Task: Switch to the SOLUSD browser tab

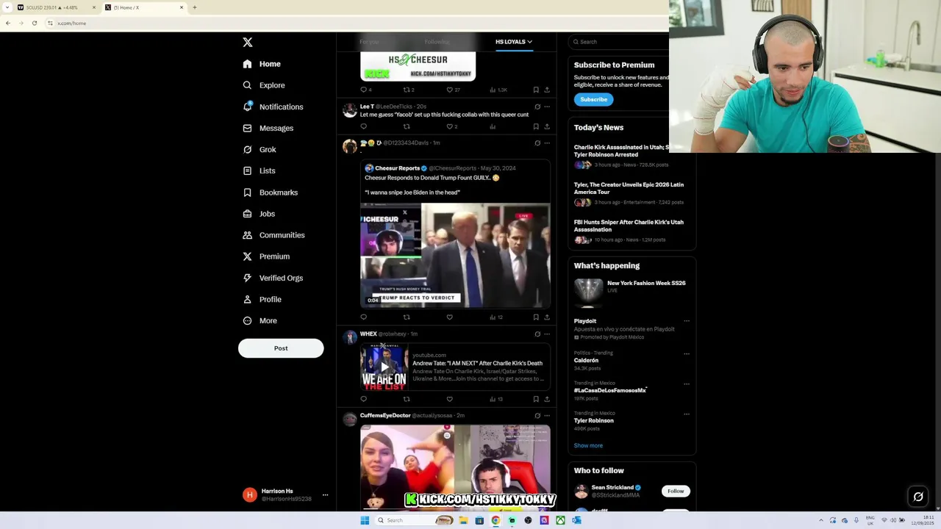Action: 57,7
